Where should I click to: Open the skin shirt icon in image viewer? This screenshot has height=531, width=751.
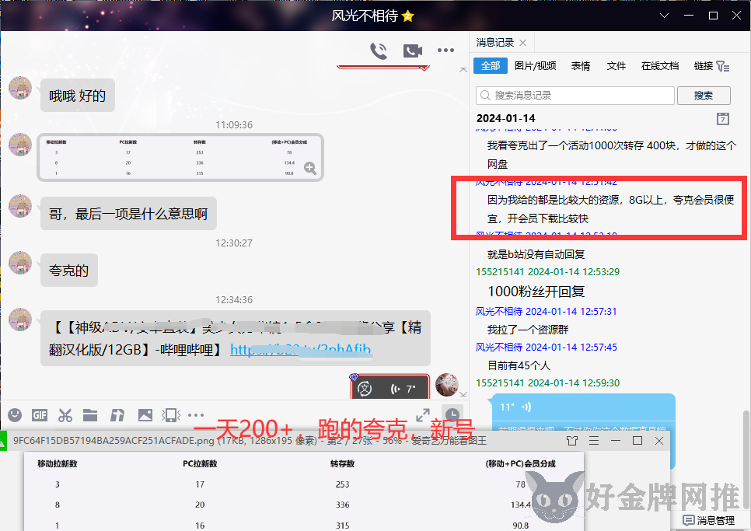tap(572, 441)
